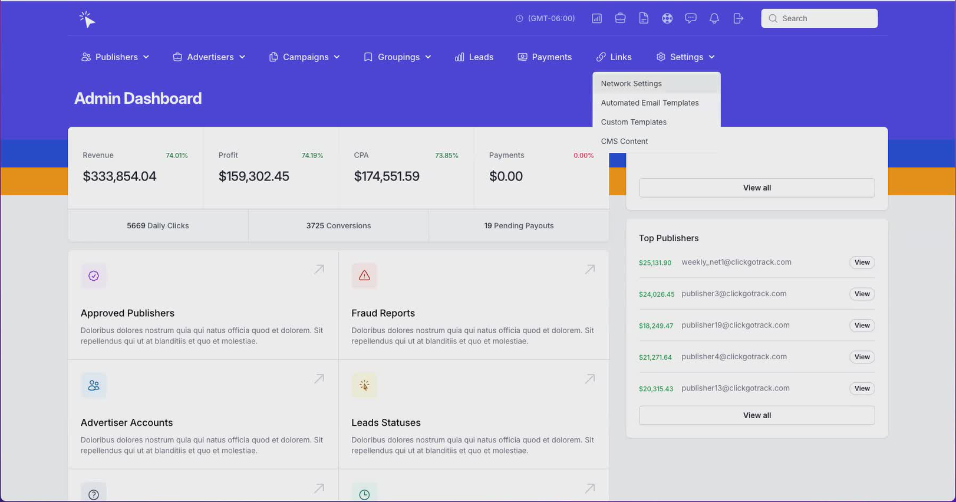Open notifications bell icon

714,18
